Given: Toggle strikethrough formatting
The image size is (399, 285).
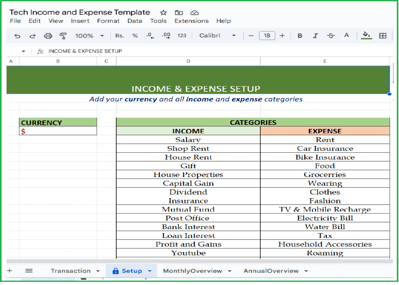Looking at the screenshot, I should coord(330,36).
